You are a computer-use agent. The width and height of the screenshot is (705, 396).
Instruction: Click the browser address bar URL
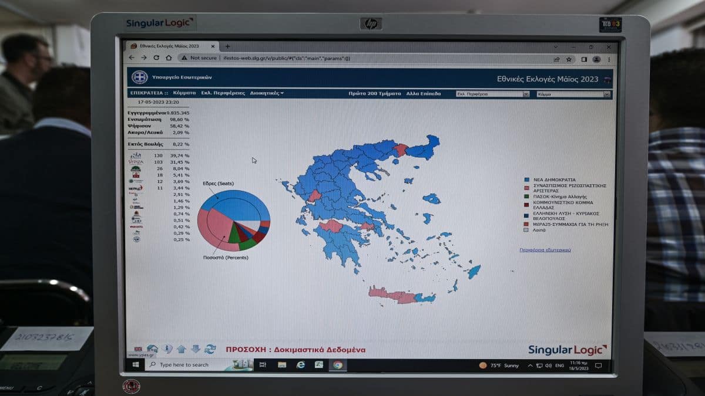[x=286, y=58]
